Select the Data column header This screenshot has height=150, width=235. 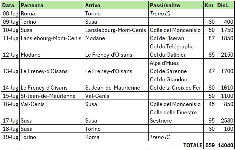10,5
